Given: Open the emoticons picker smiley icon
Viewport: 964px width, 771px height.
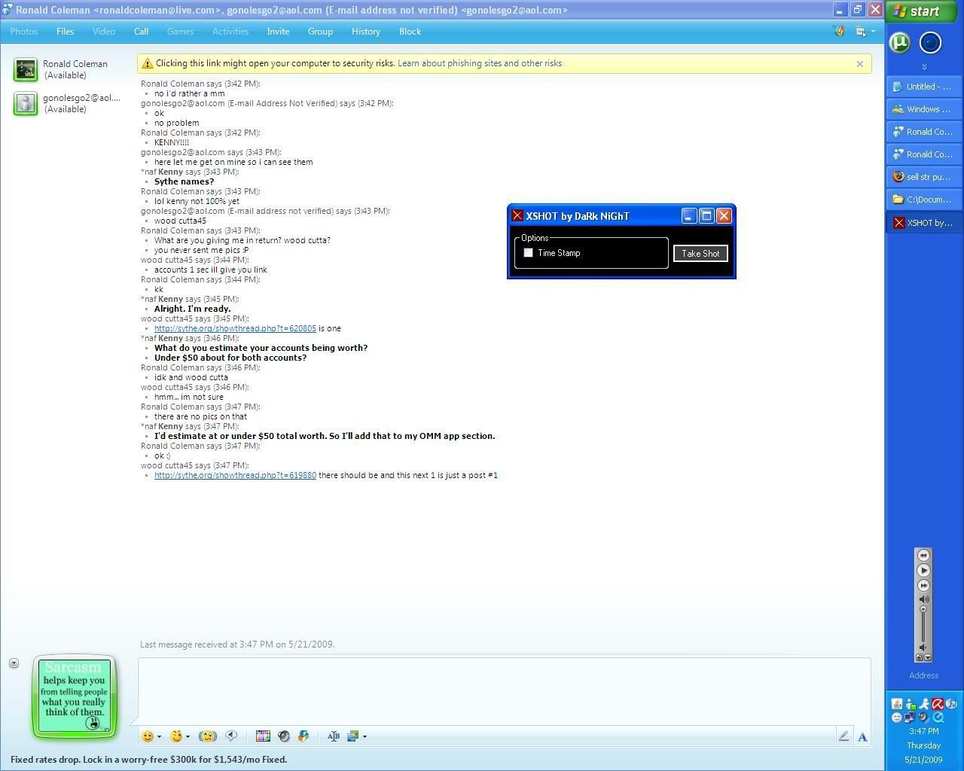Looking at the screenshot, I should click(148, 736).
